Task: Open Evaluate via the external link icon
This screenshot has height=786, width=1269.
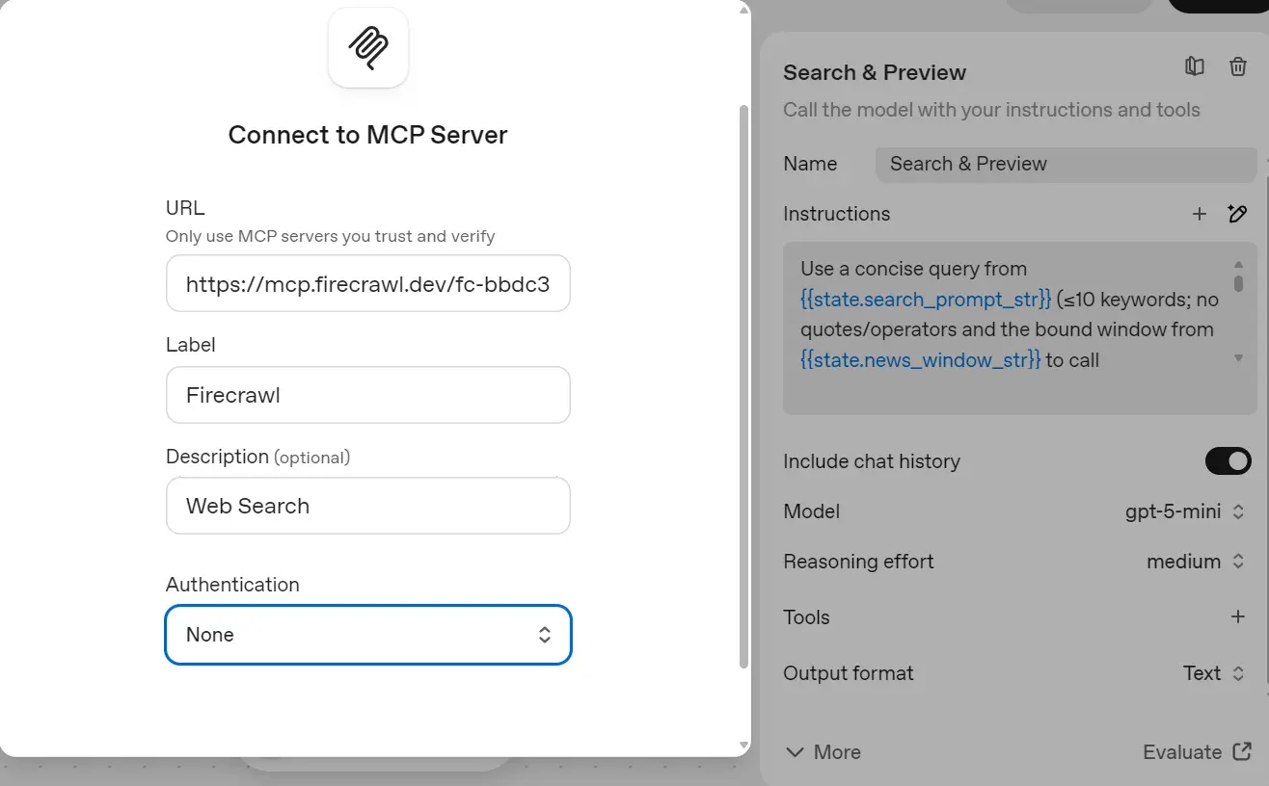Action: pyautogui.click(x=1243, y=752)
